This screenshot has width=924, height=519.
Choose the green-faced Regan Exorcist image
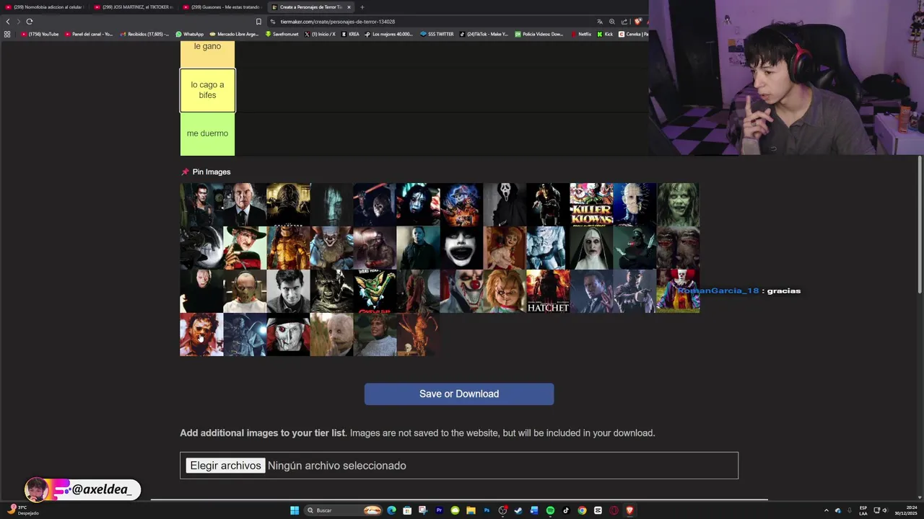pyautogui.click(x=678, y=205)
